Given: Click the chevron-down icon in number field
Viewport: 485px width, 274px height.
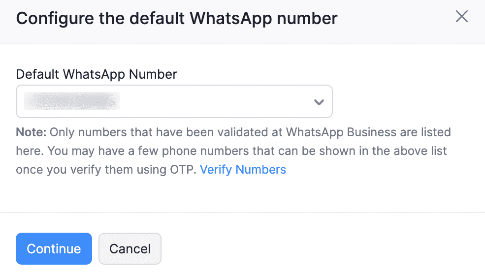Looking at the screenshot, I should [319, 102].
